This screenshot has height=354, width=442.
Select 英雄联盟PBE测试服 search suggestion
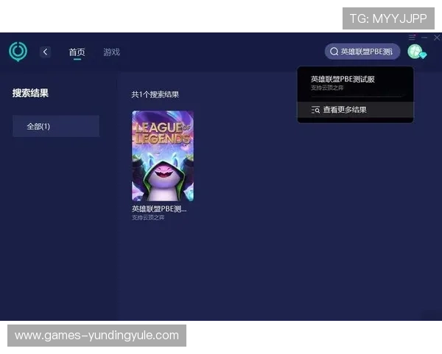(355, 83)
